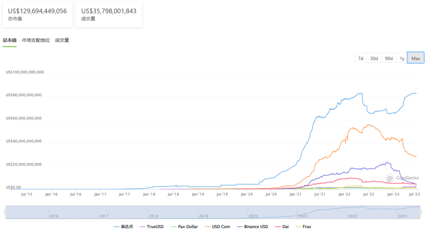431x236 pixels.
Task: Switch to the 总市值 tab
Action: click(10, 40)
